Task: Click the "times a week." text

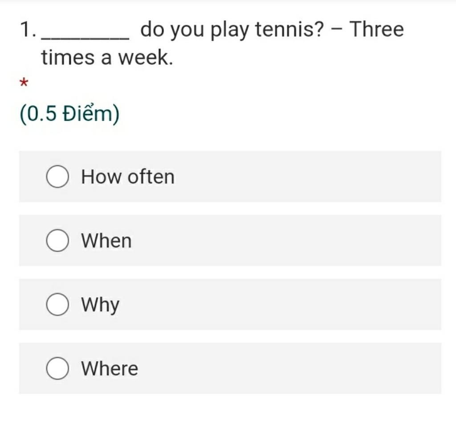Action: [x=107, y=57]
